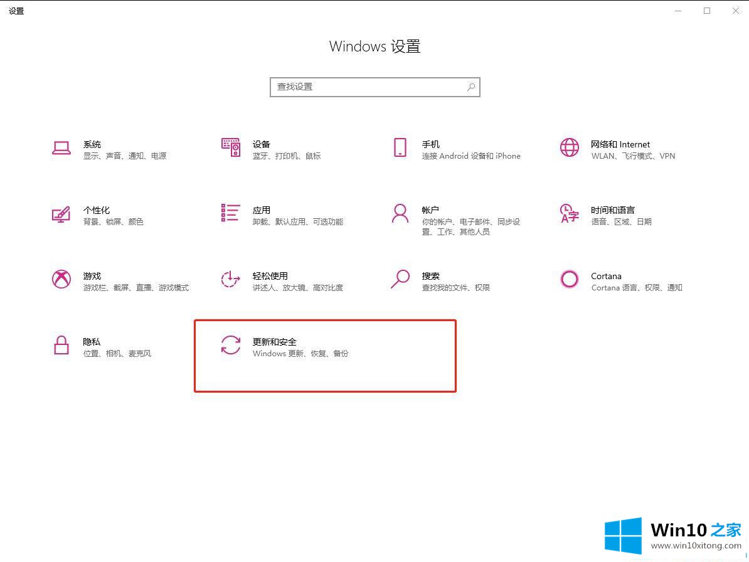Select the 帐户 category title
749x562 pixels.
click(430, 210)
